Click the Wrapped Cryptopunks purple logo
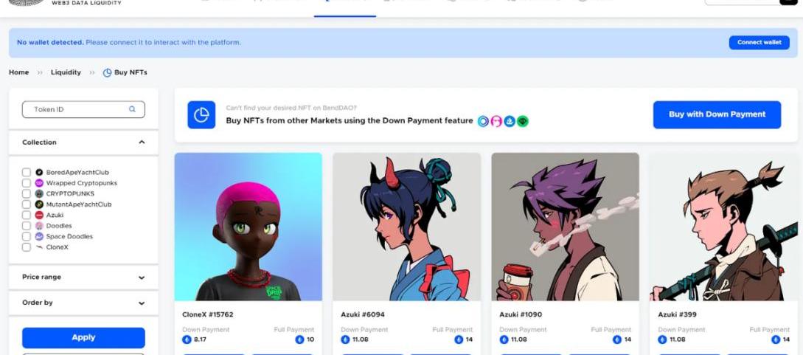 [39, 183]
